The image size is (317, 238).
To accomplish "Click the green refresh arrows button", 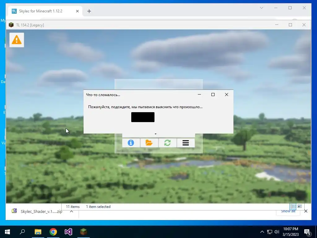I will [x=167, y=143].
